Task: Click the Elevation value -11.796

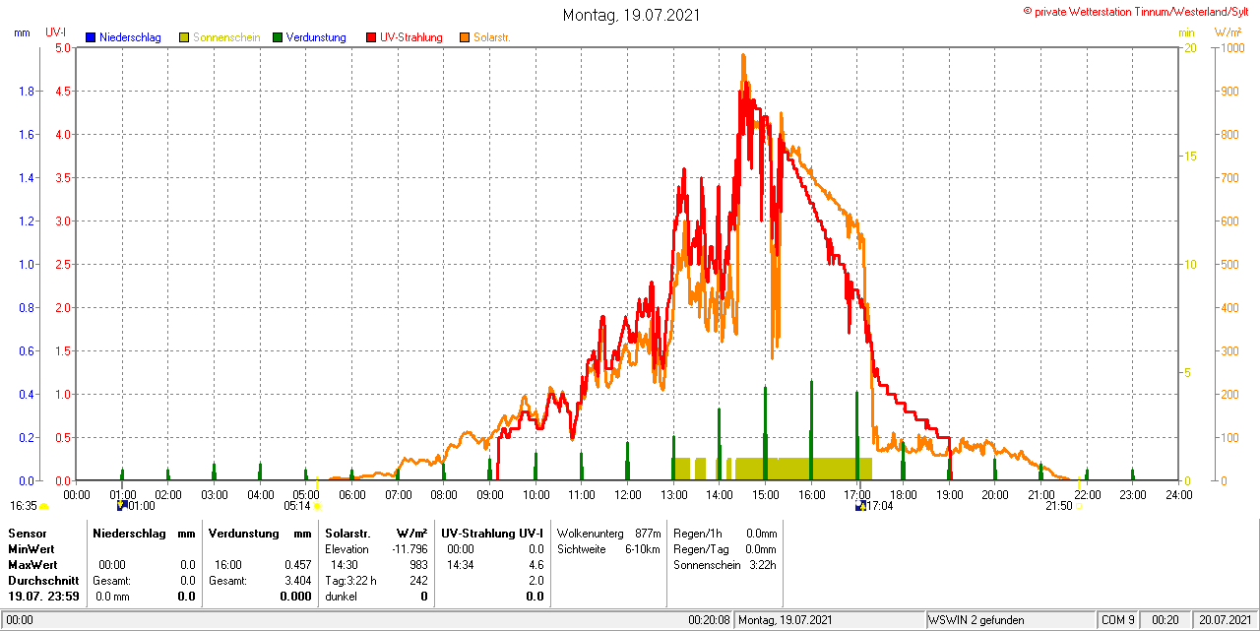Action: 409,548
